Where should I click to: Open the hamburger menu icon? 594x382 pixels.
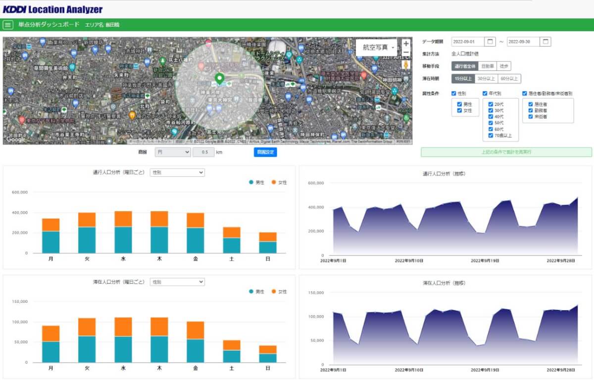pyautogui.click(x=8, y=24)
